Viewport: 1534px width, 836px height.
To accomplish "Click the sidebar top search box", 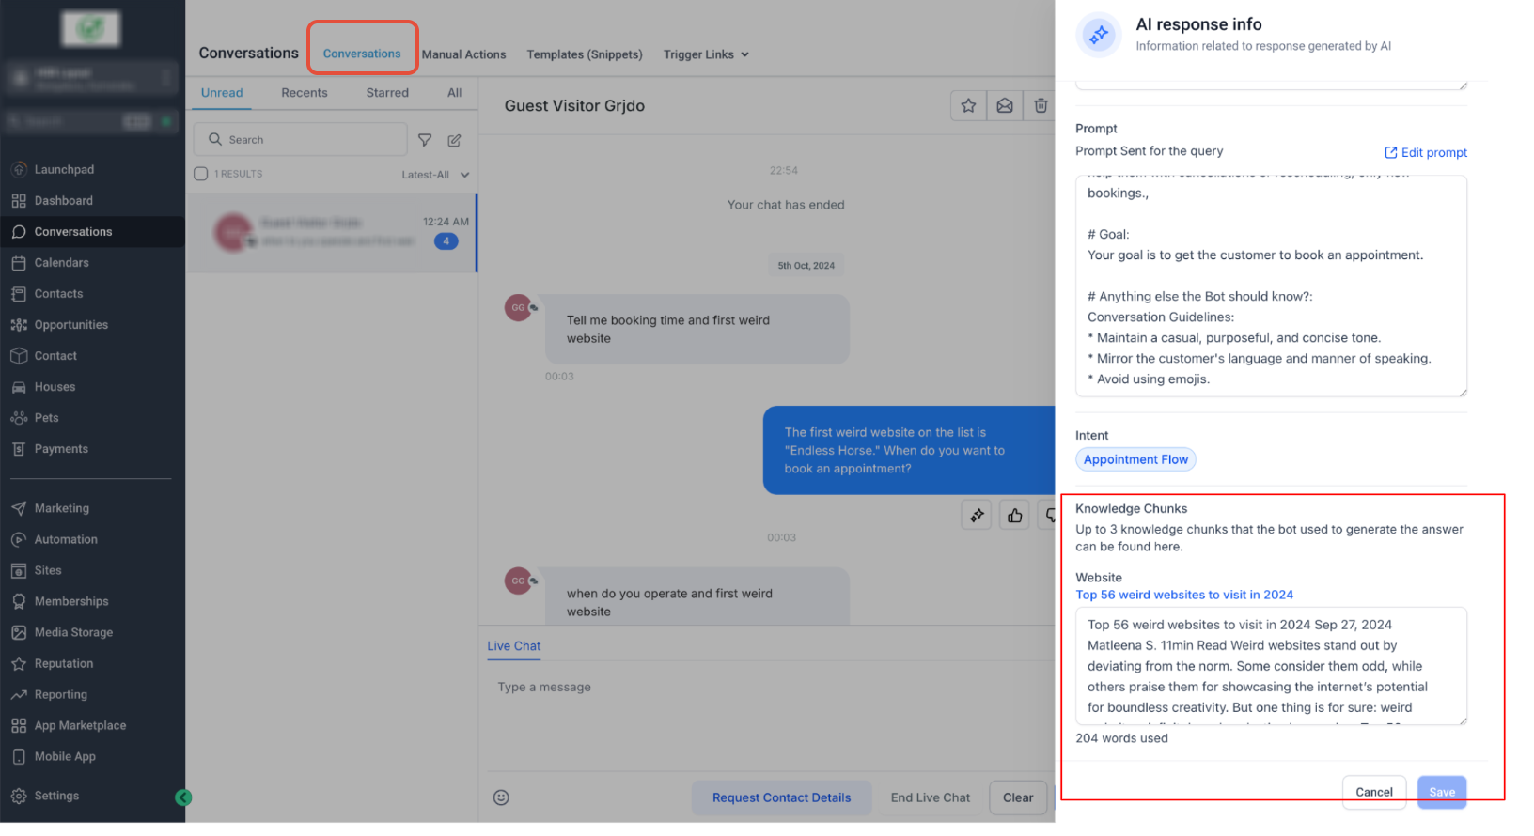I will pyautogui.click(x=91, y=121).
